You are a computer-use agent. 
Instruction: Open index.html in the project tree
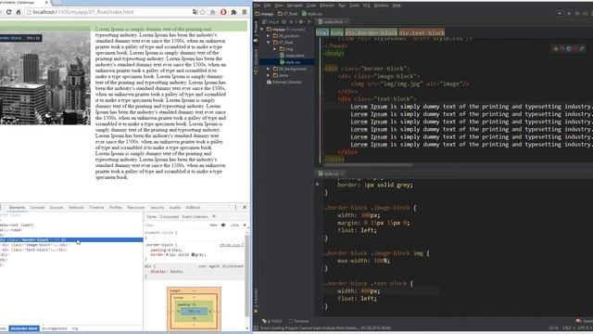[x=292, y=56]
